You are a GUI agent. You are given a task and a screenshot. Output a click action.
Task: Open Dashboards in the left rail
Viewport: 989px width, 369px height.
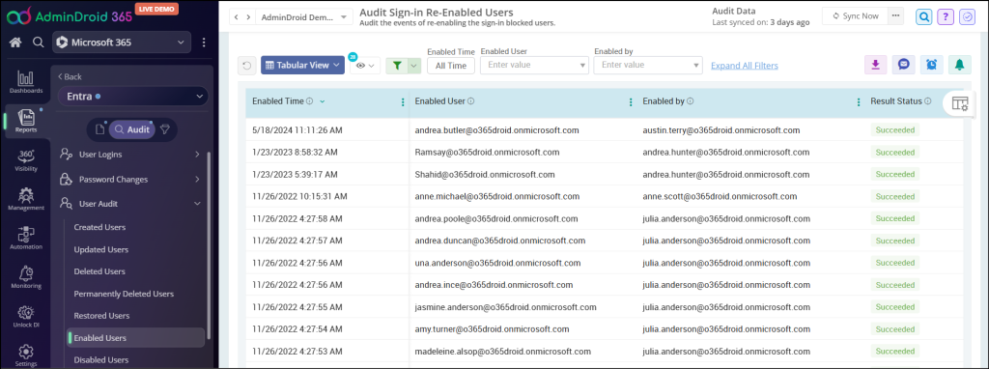click(x=26, y=83)
